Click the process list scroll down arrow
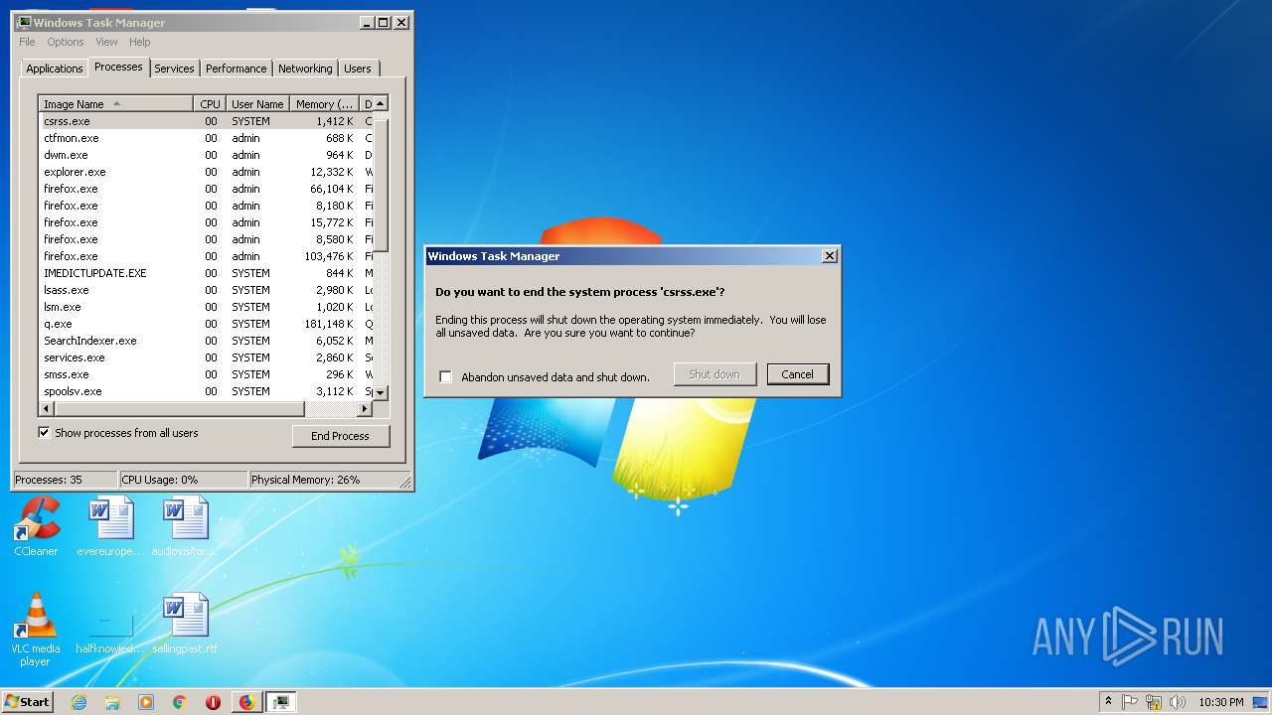 coord(380,393)
